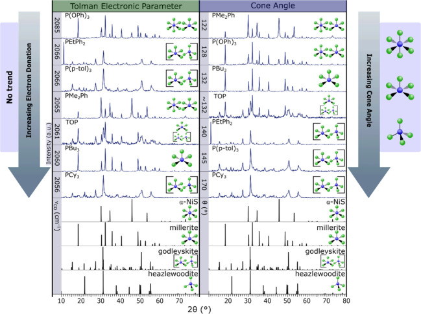Click heazlewoodite structure icon in Cone Angle panel
Screen dimensions: 421x314
point(338,284)
